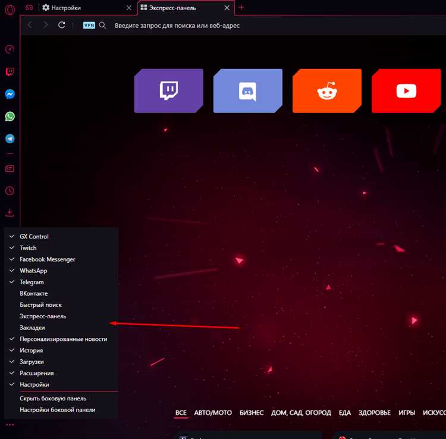
Task: Open a new tab with plus
Action: [241, 7]
